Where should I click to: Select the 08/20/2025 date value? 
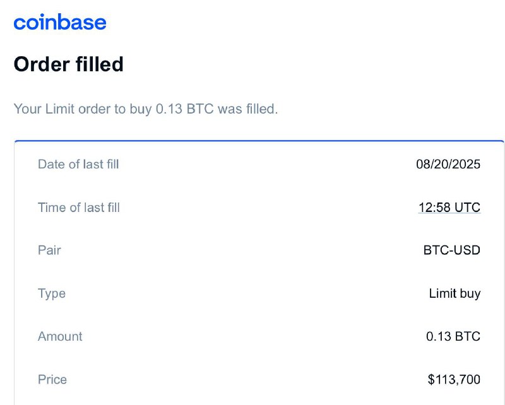(448, 164)
